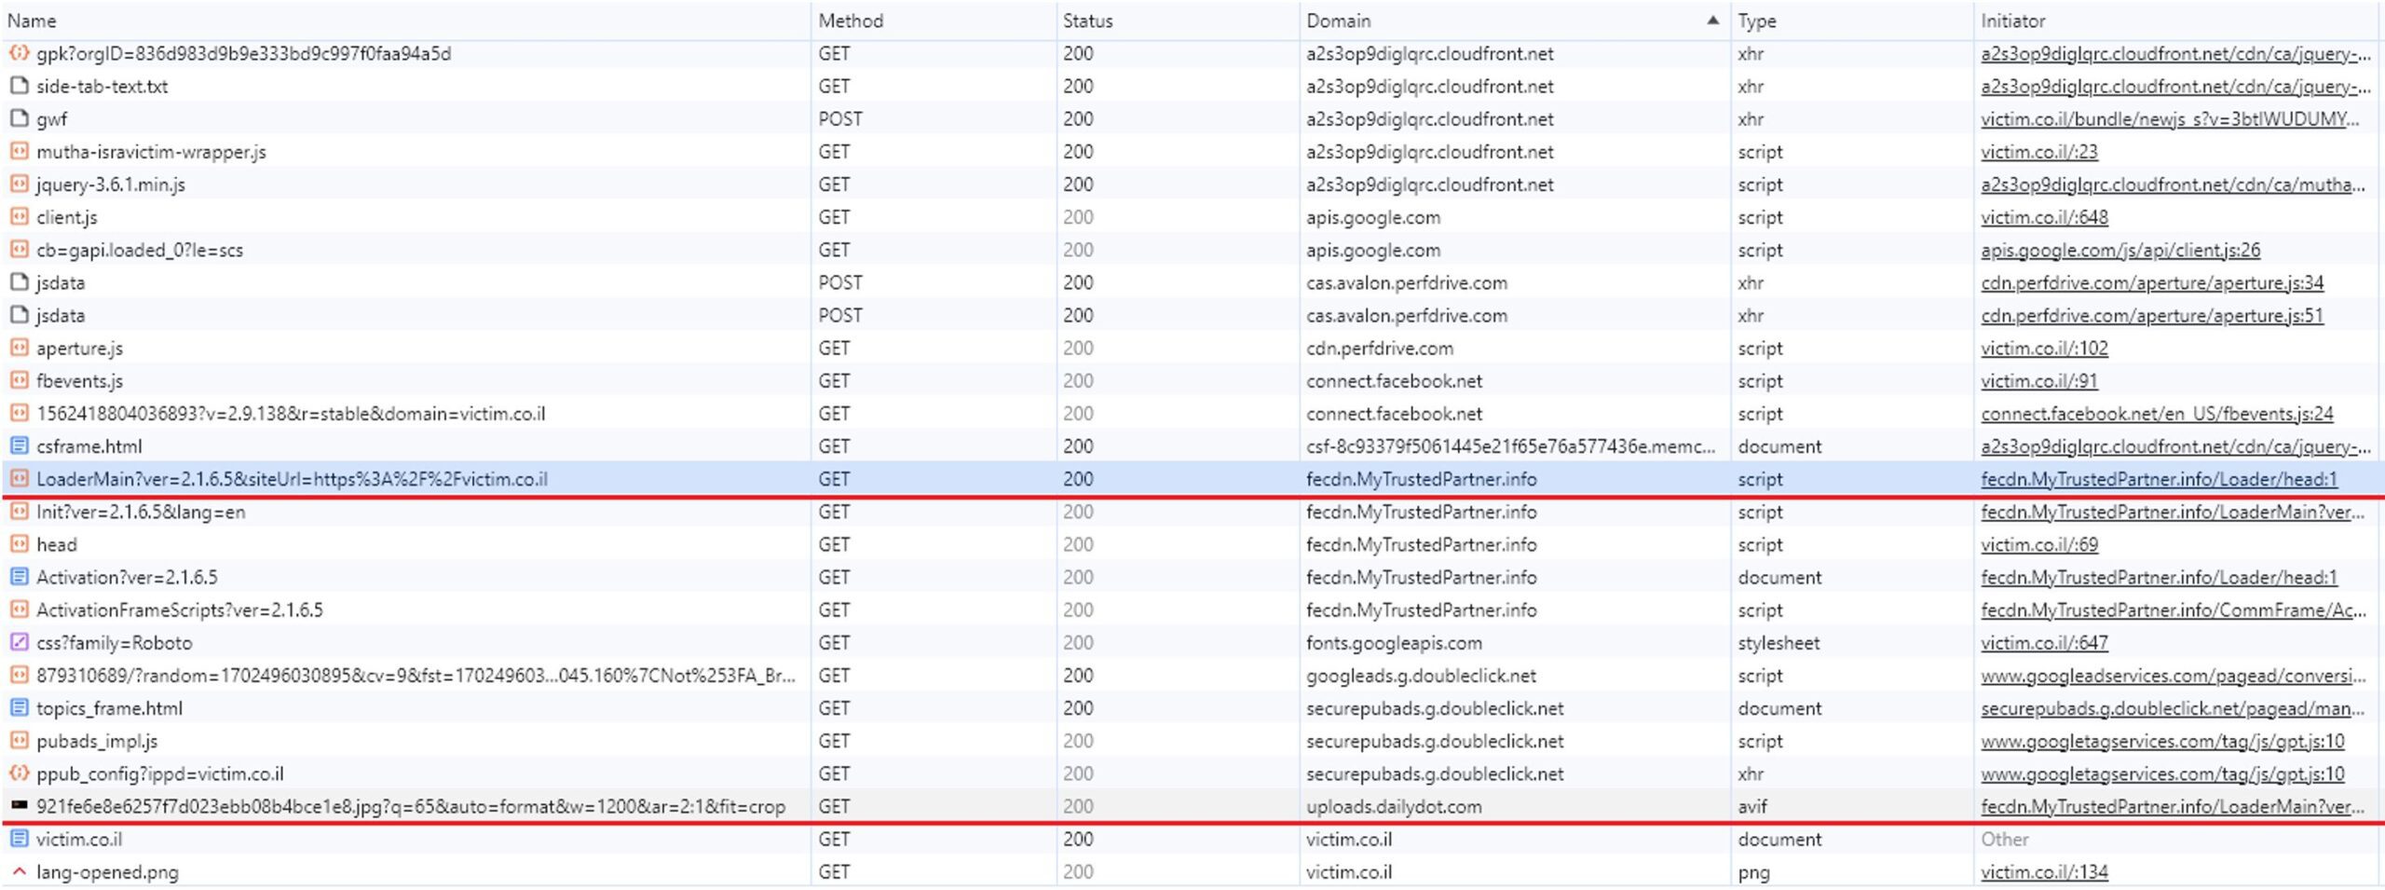Click the avif type cell

(1751, 805)
